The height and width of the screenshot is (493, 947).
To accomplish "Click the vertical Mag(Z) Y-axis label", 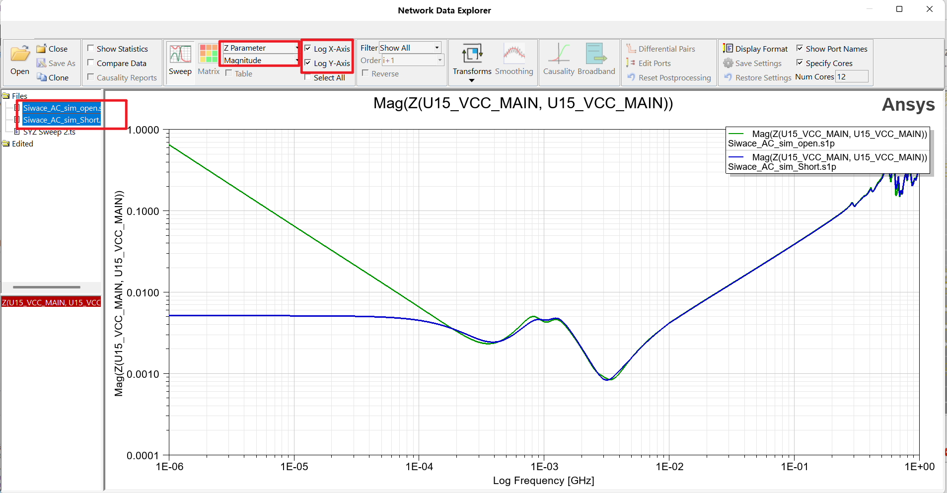I will click(119, 293).
